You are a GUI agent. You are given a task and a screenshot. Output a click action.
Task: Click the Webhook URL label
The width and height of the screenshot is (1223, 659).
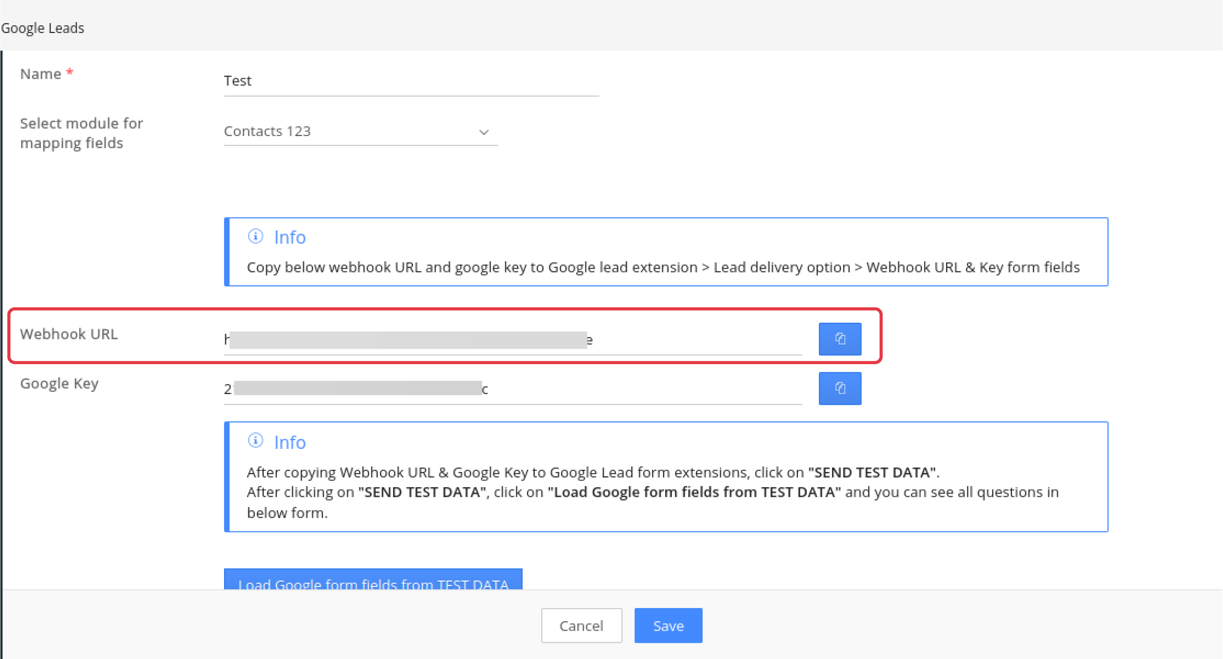coord(69,334)
